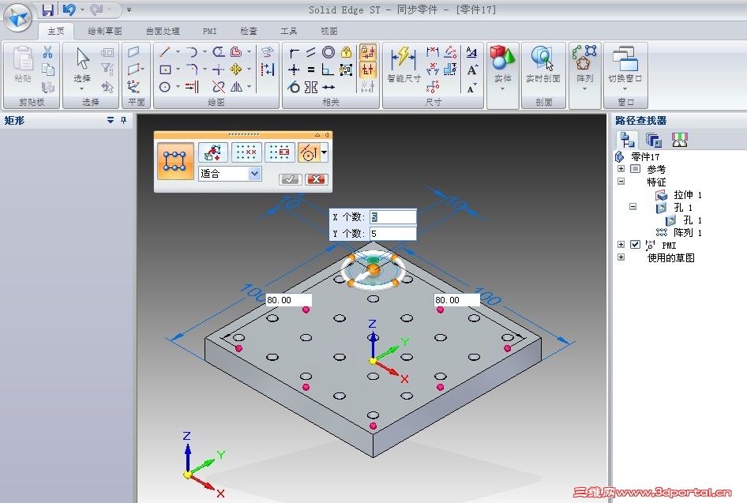Open the 工具 ribbon tab
This screenshot has width=747, height=503.
pos(289,31)
